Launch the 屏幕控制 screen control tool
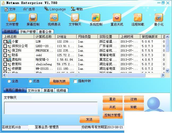172x133 pixels. [x=33, y=20]
